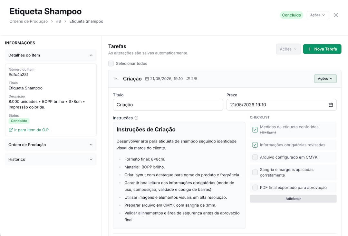This screenshot has height=236, width=348.
Task: Click the calendar icon next to 21/05/2026, 19:10 header
Action: [147, 79]
